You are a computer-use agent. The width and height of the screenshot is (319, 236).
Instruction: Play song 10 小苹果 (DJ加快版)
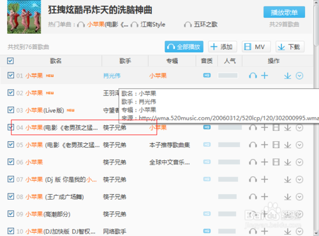pyautogui.click(x=253, y=232)
